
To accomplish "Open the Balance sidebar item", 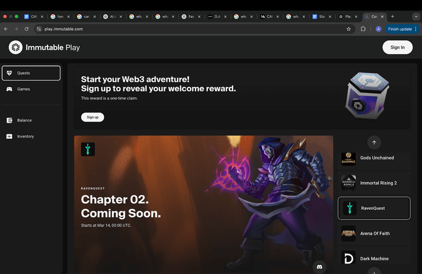I will (x=31, y=120).
